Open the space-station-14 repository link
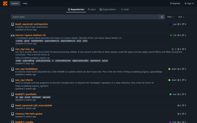197x123 pixels. tap(35, 35)
